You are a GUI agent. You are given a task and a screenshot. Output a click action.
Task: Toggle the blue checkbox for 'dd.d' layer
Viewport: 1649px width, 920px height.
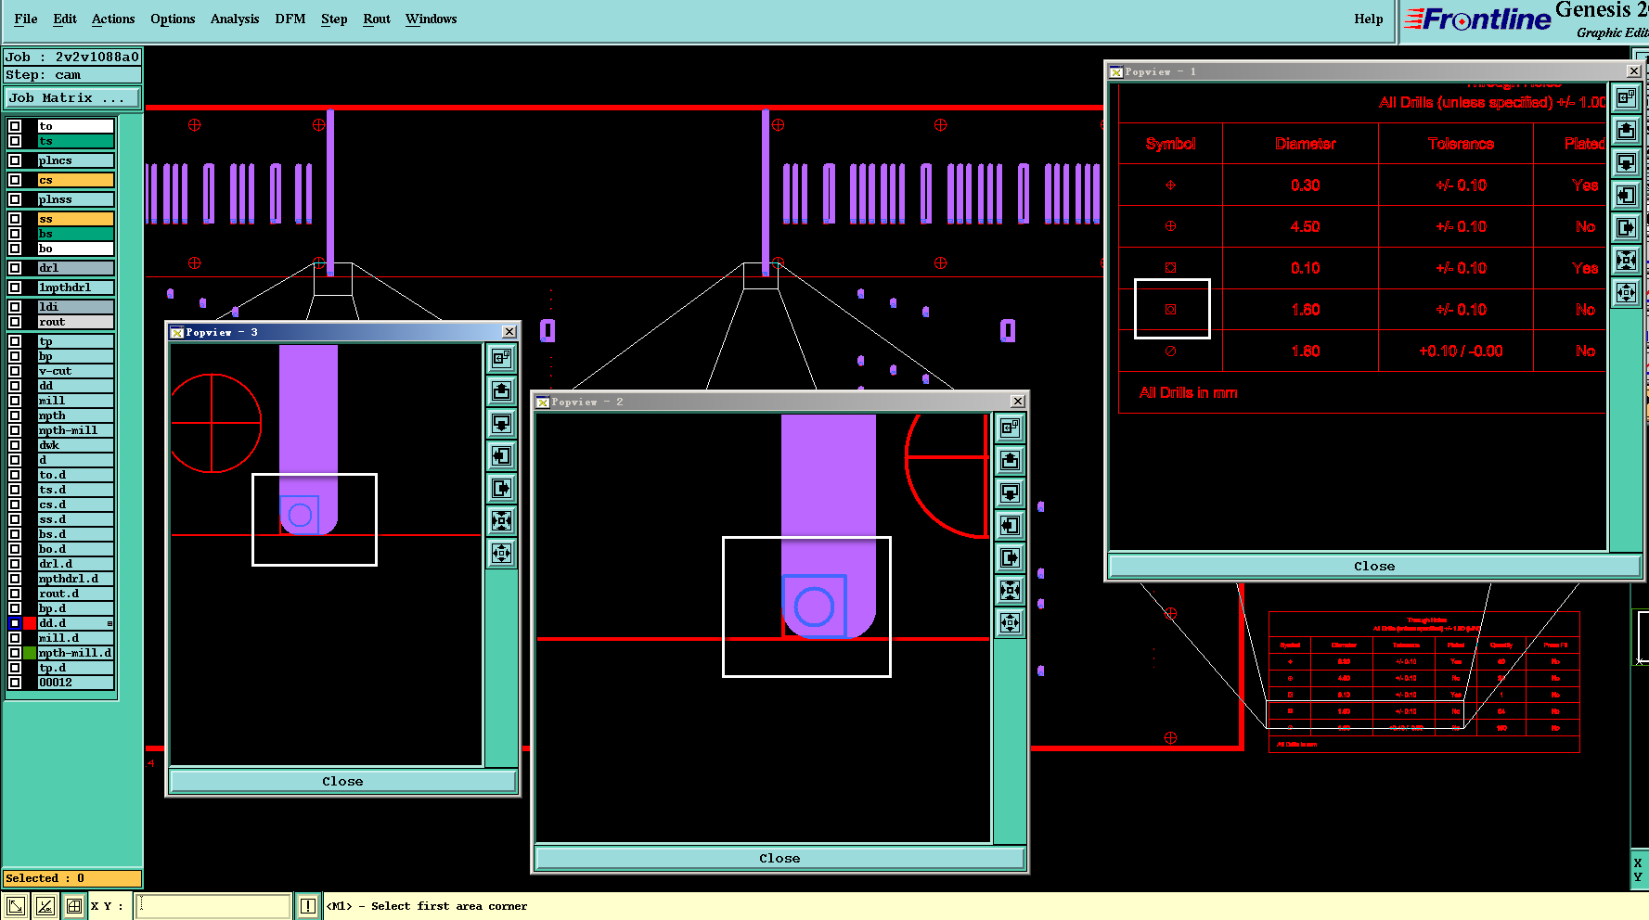[x=15, y=623]
